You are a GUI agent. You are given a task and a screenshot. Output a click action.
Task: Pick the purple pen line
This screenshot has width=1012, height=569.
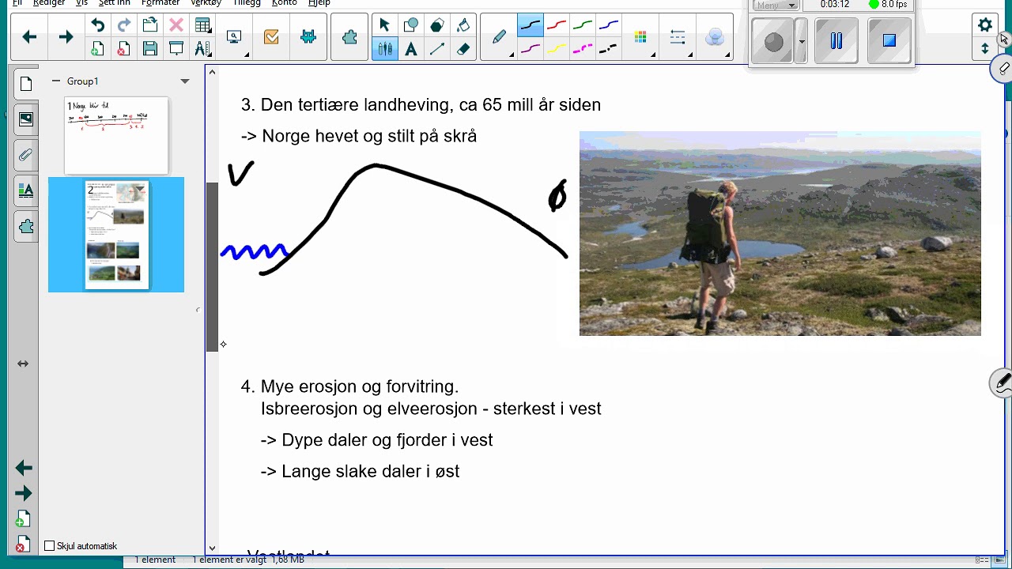coord(531,49)
